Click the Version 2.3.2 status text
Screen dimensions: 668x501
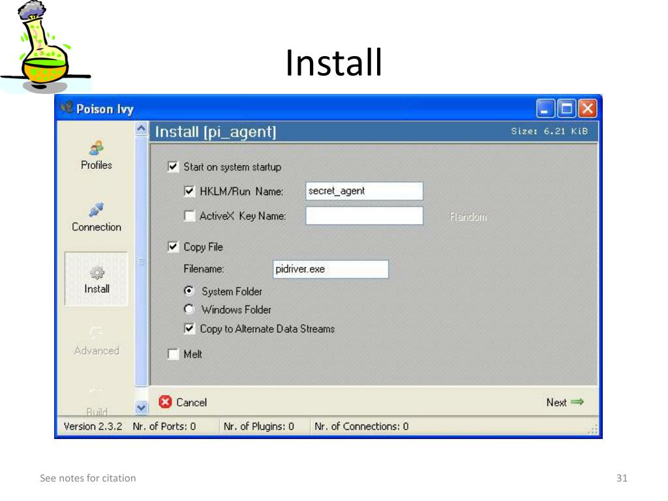[x=93, y=427]
